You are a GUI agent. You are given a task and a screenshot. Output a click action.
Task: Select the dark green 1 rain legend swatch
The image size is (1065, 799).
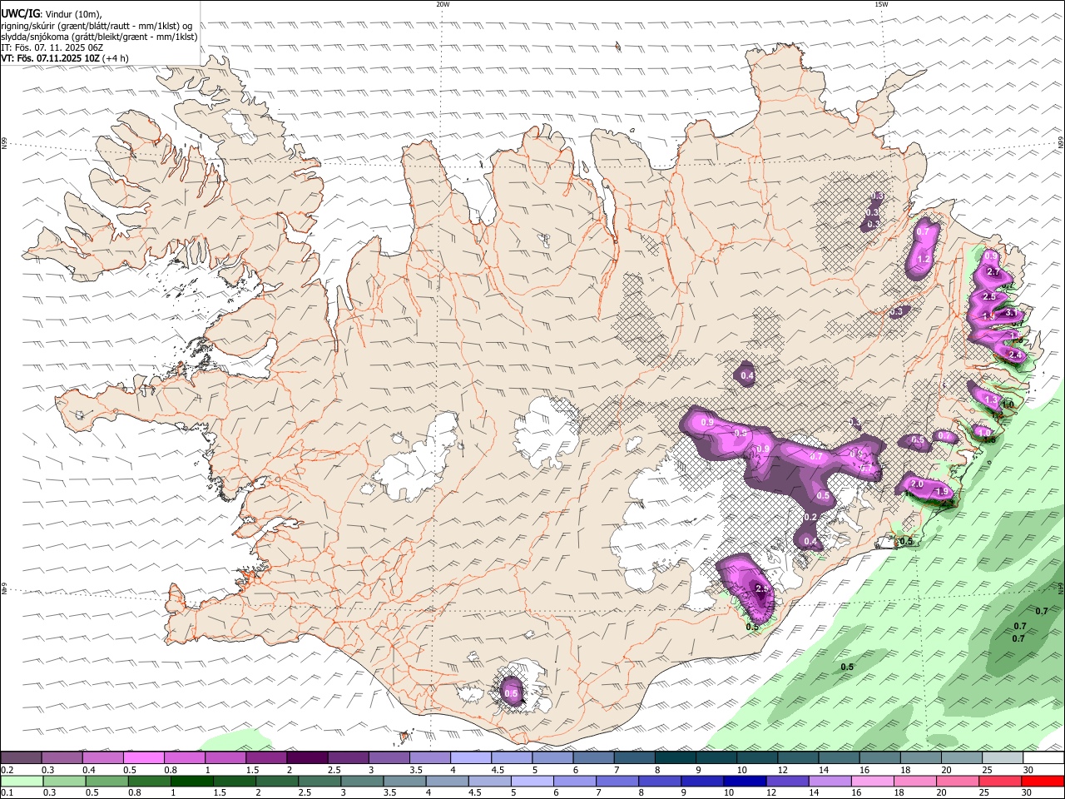(x=192, y=782)
